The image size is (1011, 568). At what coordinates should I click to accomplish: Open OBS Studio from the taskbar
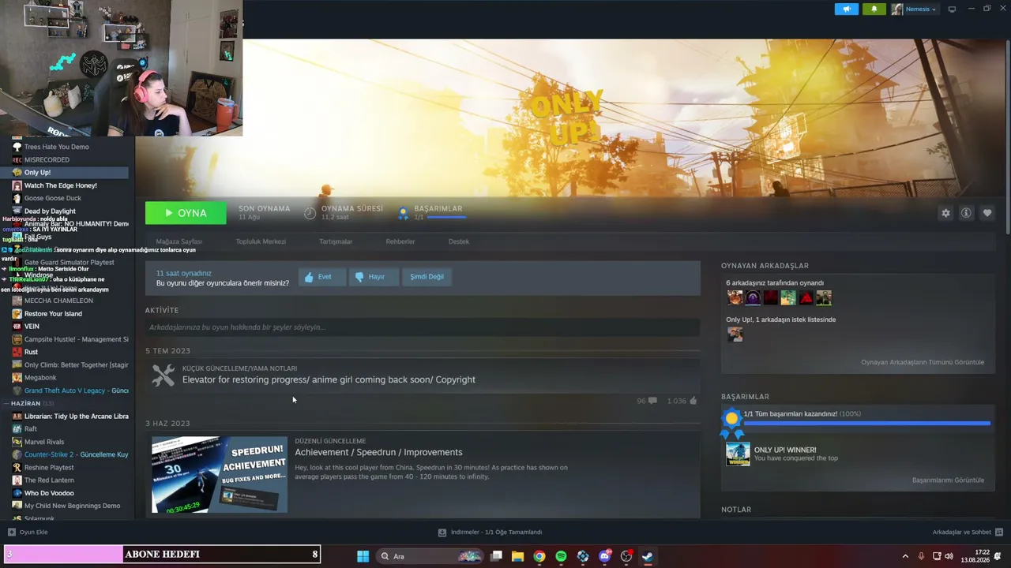click(626, 556)
